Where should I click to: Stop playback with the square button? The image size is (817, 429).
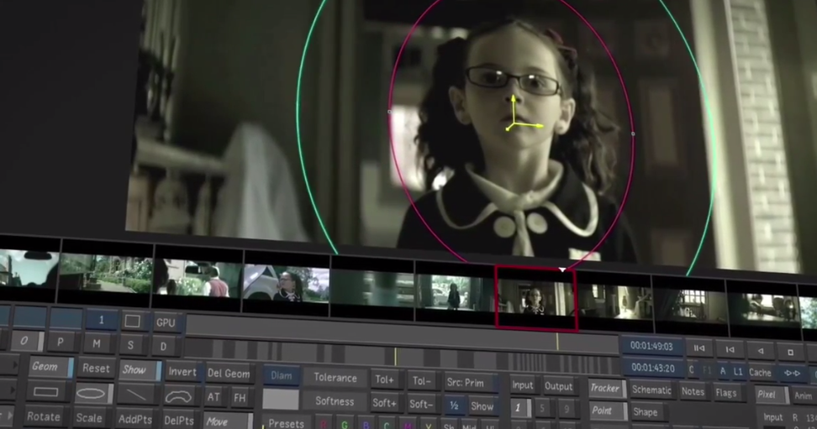click(x=790, y=353)
